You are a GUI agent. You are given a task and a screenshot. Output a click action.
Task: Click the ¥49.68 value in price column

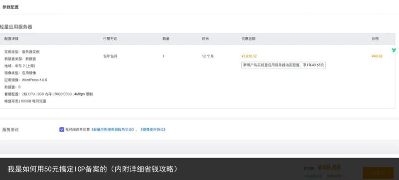tap(377, 56)
